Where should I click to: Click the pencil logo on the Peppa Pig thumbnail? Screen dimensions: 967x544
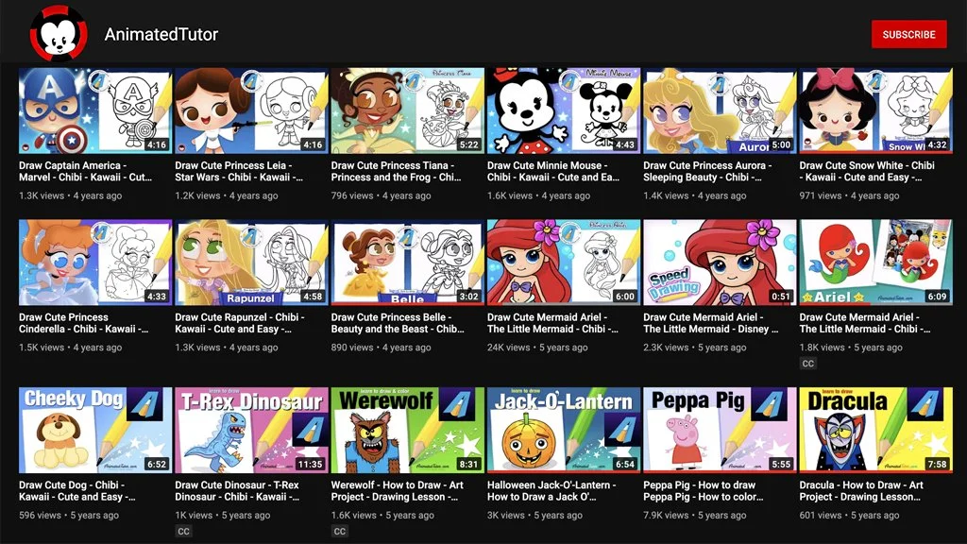click(x=769, y=404)
